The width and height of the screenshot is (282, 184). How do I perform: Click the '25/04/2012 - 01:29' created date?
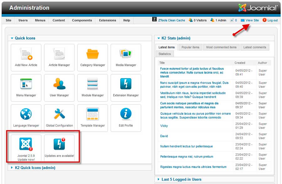tap(244, 126)
